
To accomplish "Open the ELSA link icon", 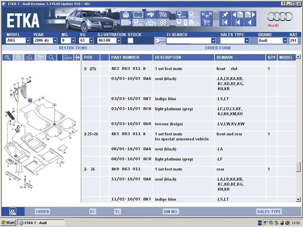I will point(182,15).
